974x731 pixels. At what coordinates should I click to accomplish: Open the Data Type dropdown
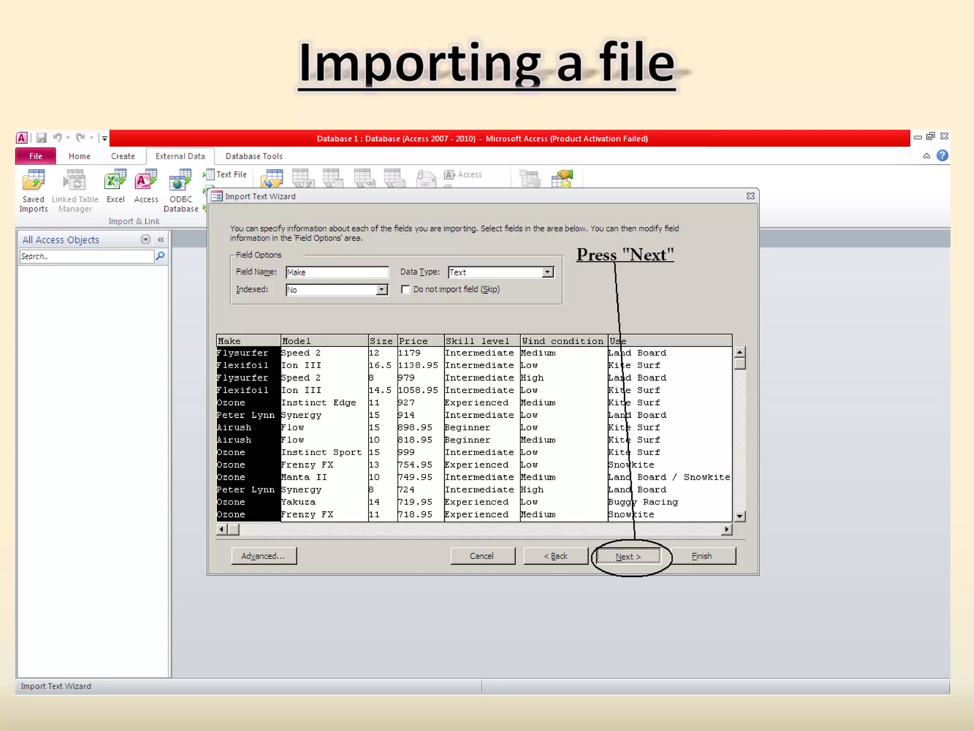pyautogui.click(x=548, y=272)
